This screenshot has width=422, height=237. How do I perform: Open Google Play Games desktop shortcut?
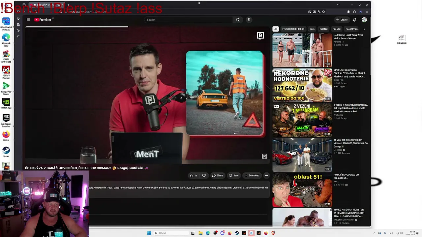(6, 88)
